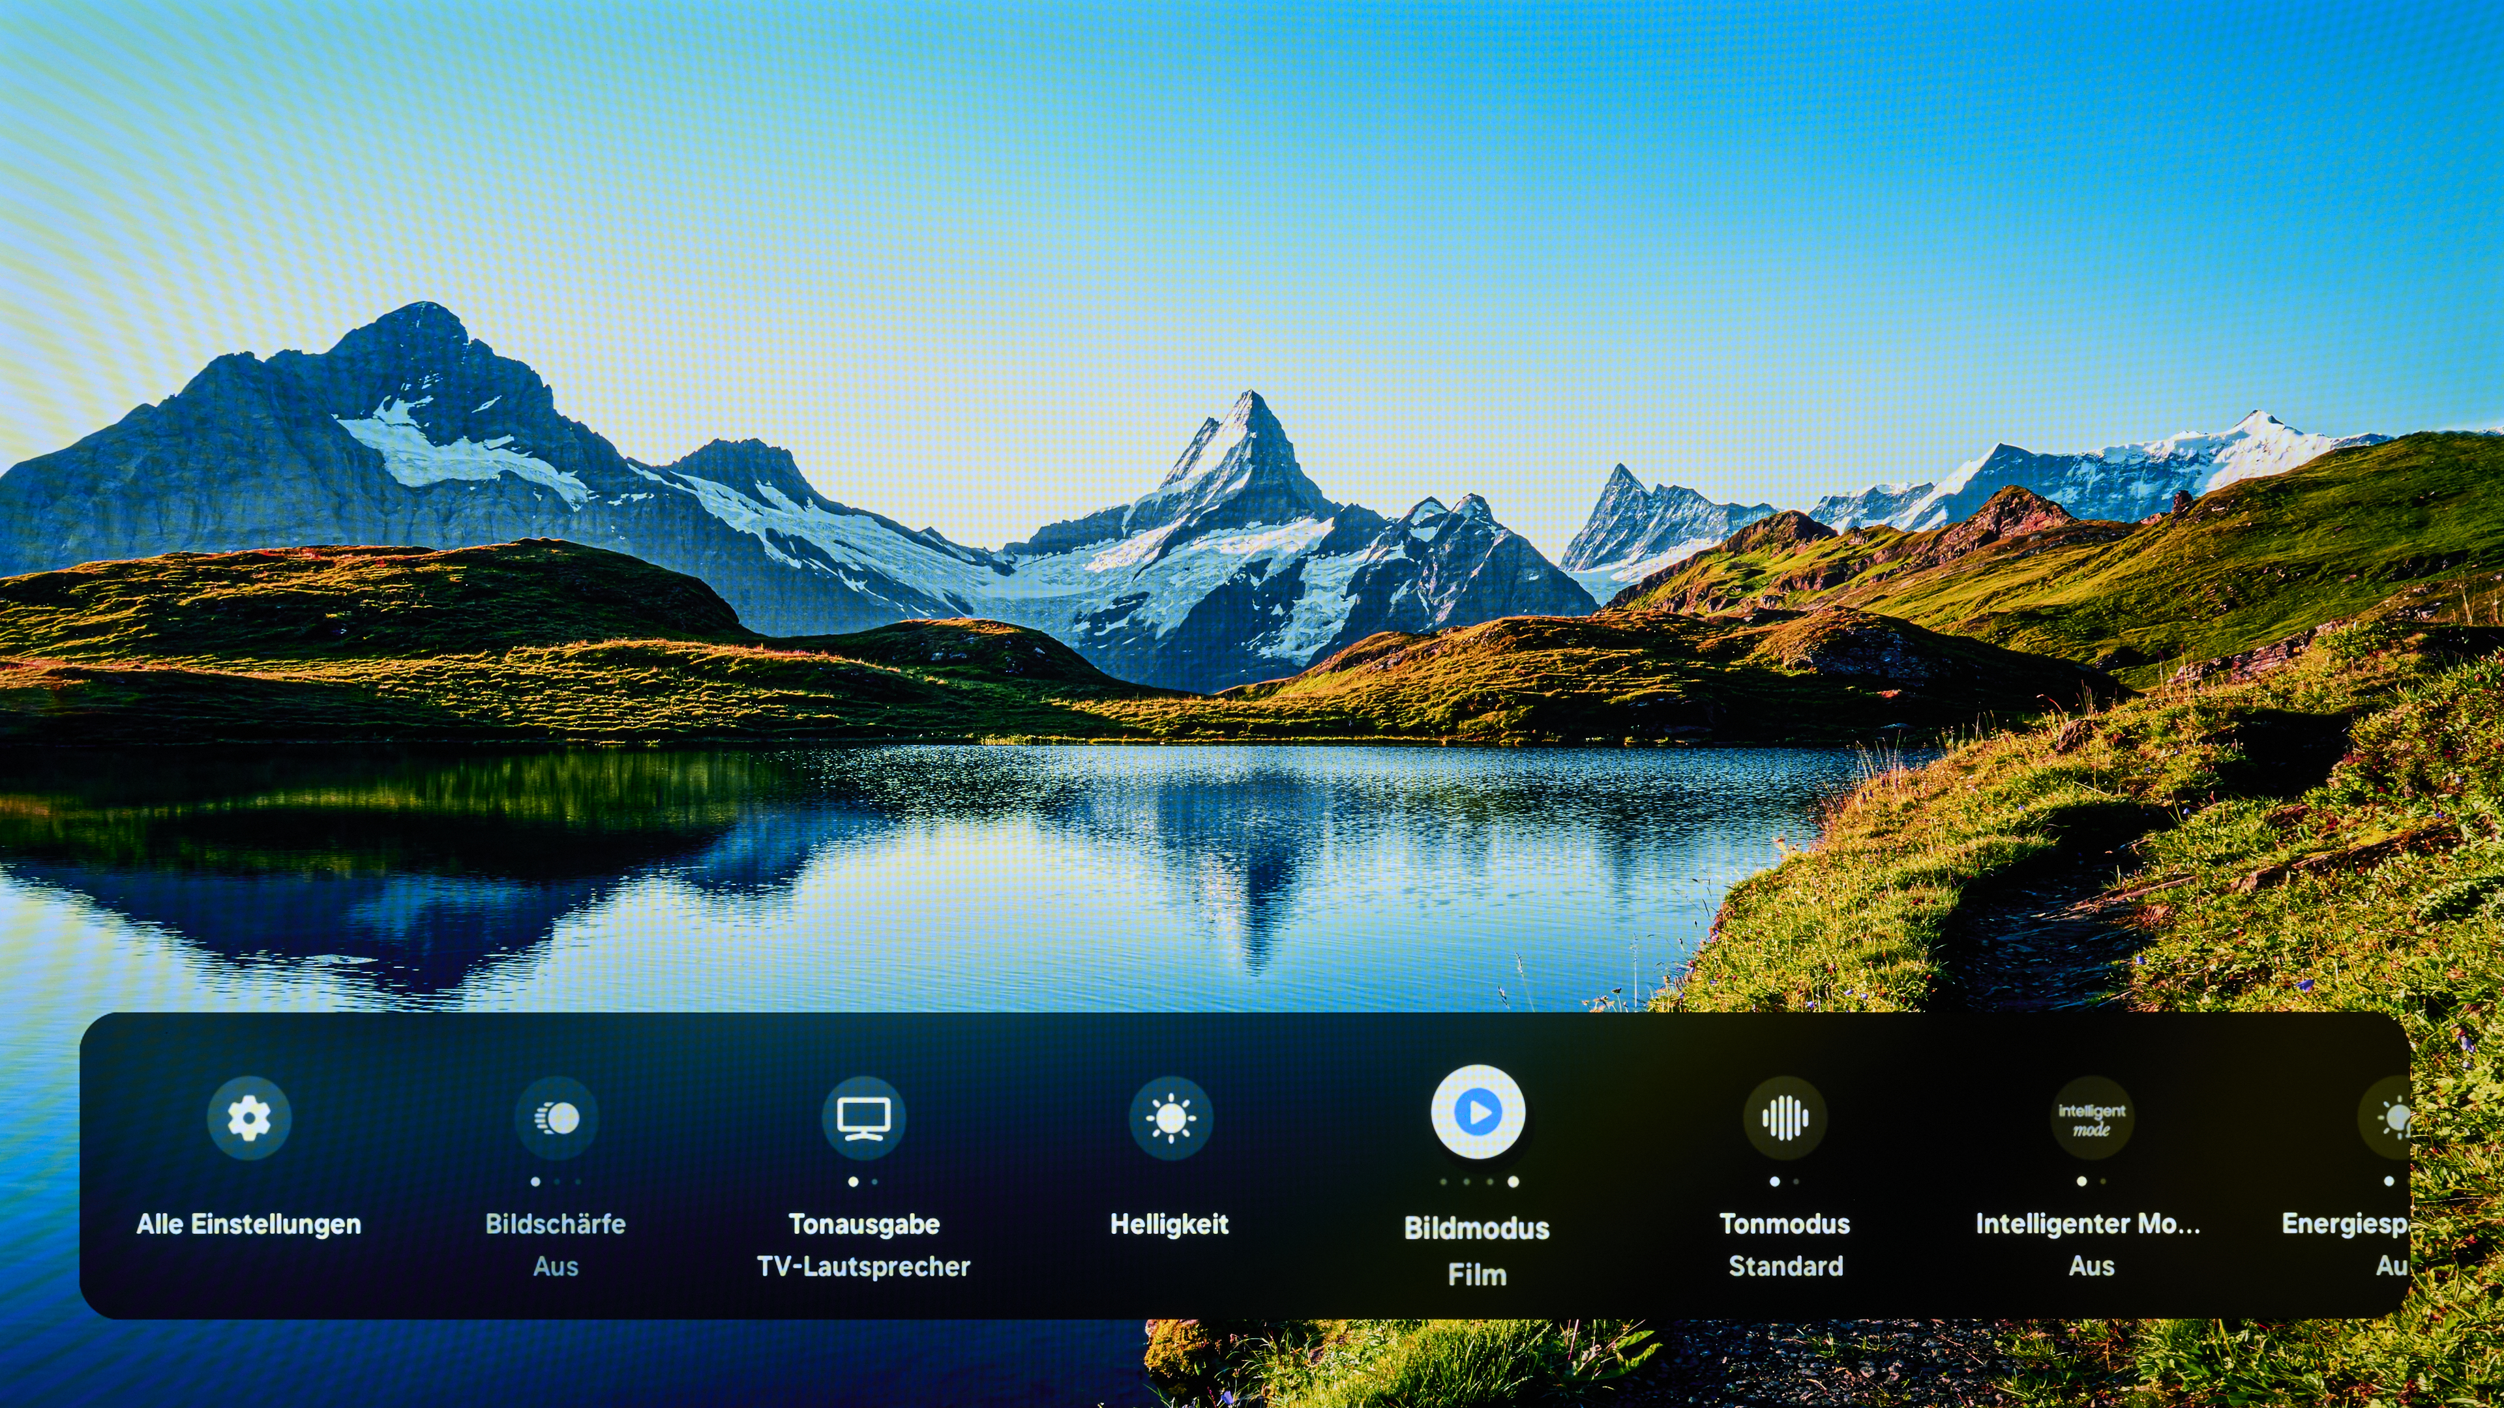Click the Alle Einstellungen label
Image resolution: width=2504 pixels, height=1408 pixels.
point(249,1224)
